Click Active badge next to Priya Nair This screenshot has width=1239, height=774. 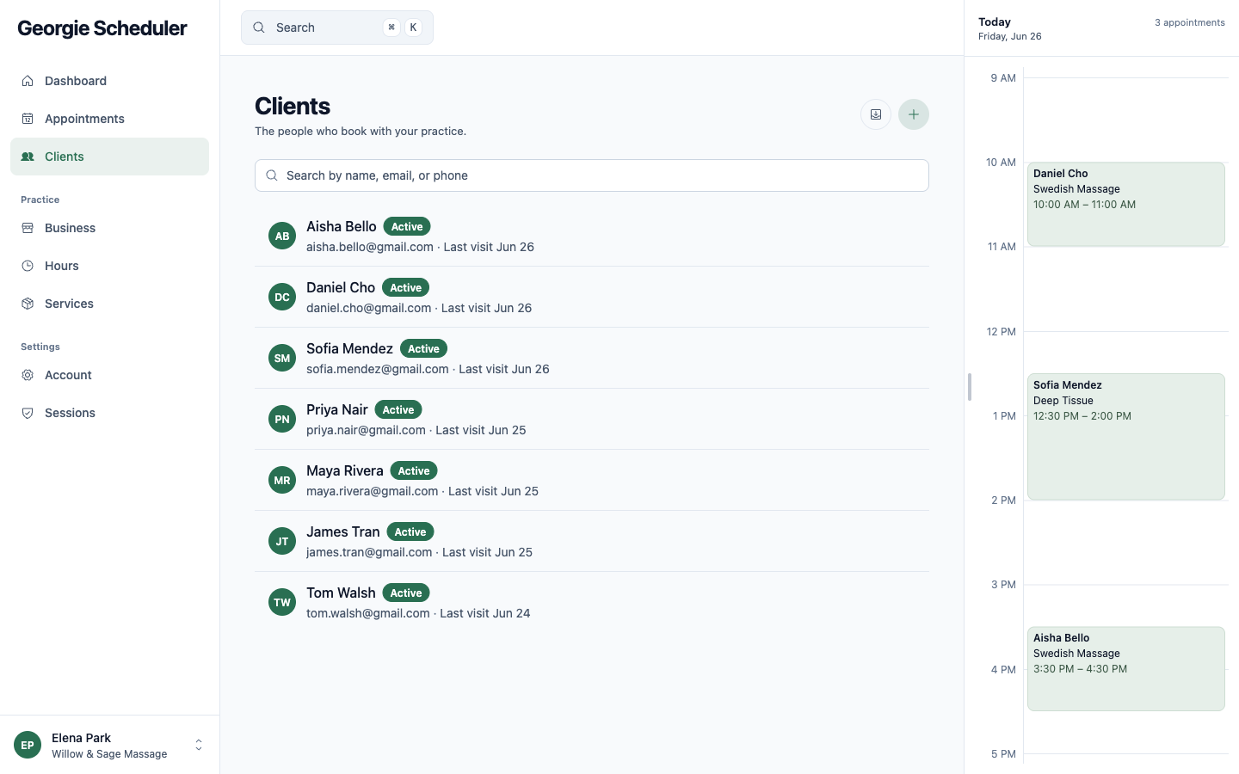(x=398, y=409)
